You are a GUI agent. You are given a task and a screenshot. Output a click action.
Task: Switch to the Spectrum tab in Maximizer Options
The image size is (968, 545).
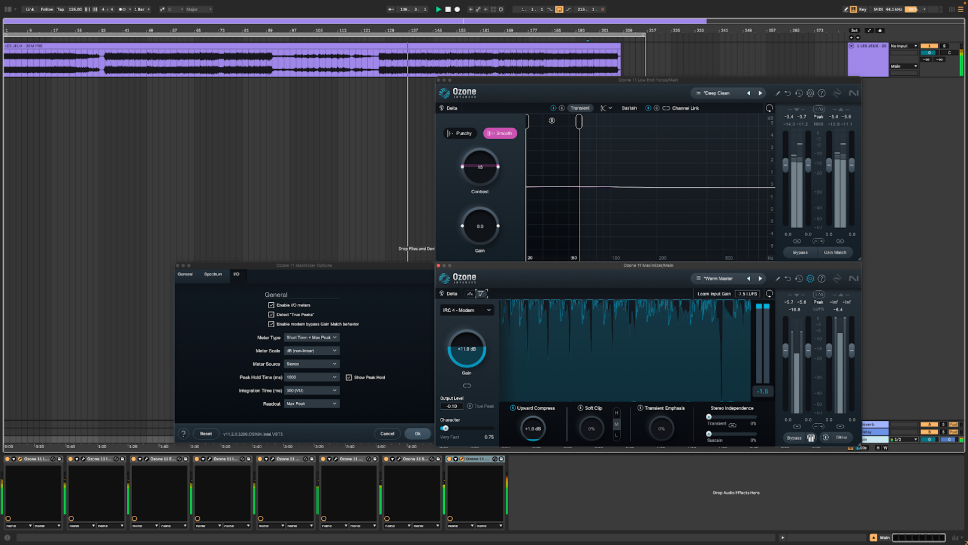pos(212,274)
